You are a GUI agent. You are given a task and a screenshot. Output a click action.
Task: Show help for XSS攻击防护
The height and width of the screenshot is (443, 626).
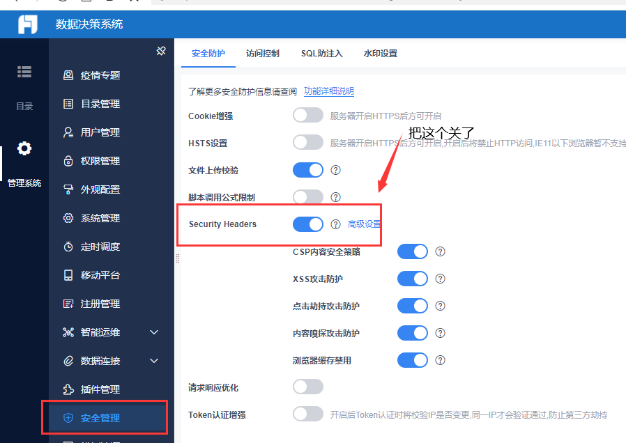pos(440,279)
